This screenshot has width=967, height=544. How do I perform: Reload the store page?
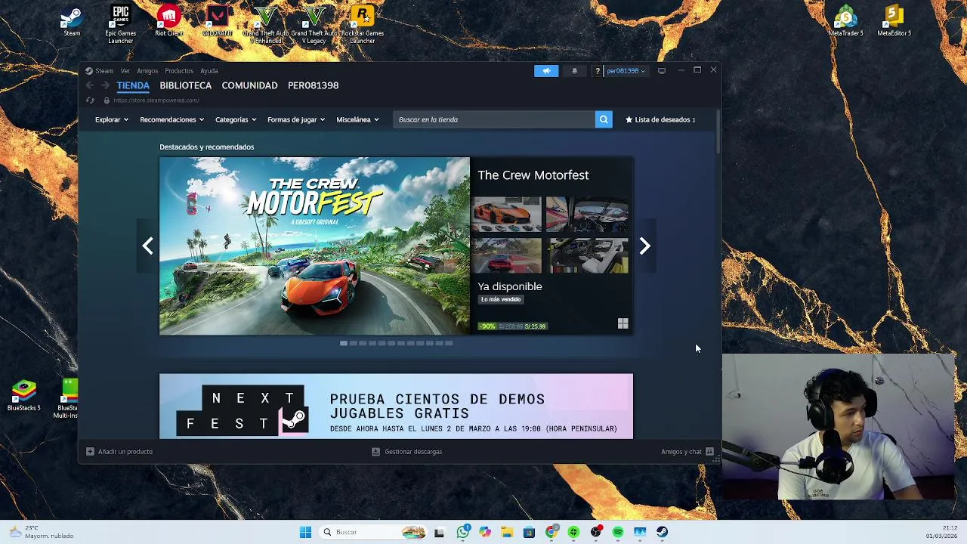click(90, 100)
